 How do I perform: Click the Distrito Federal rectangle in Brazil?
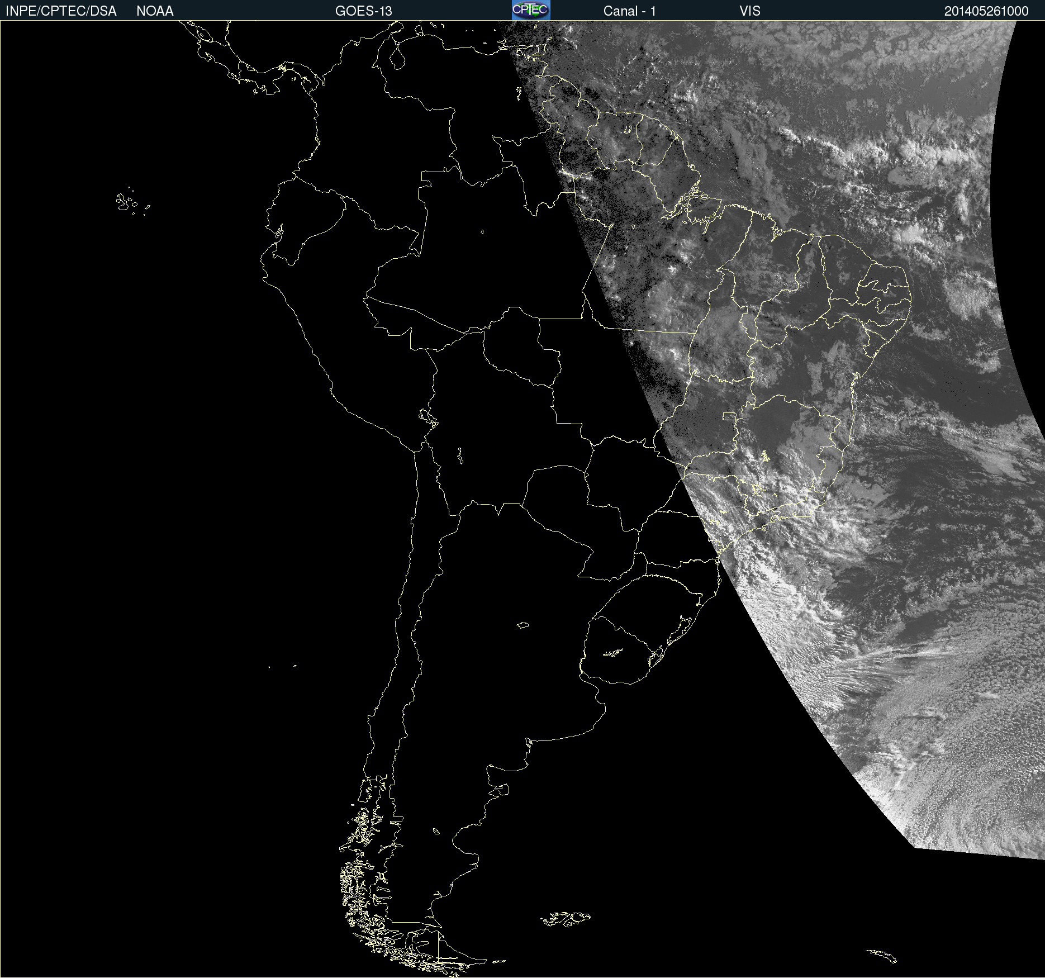(x=729, y=416)
